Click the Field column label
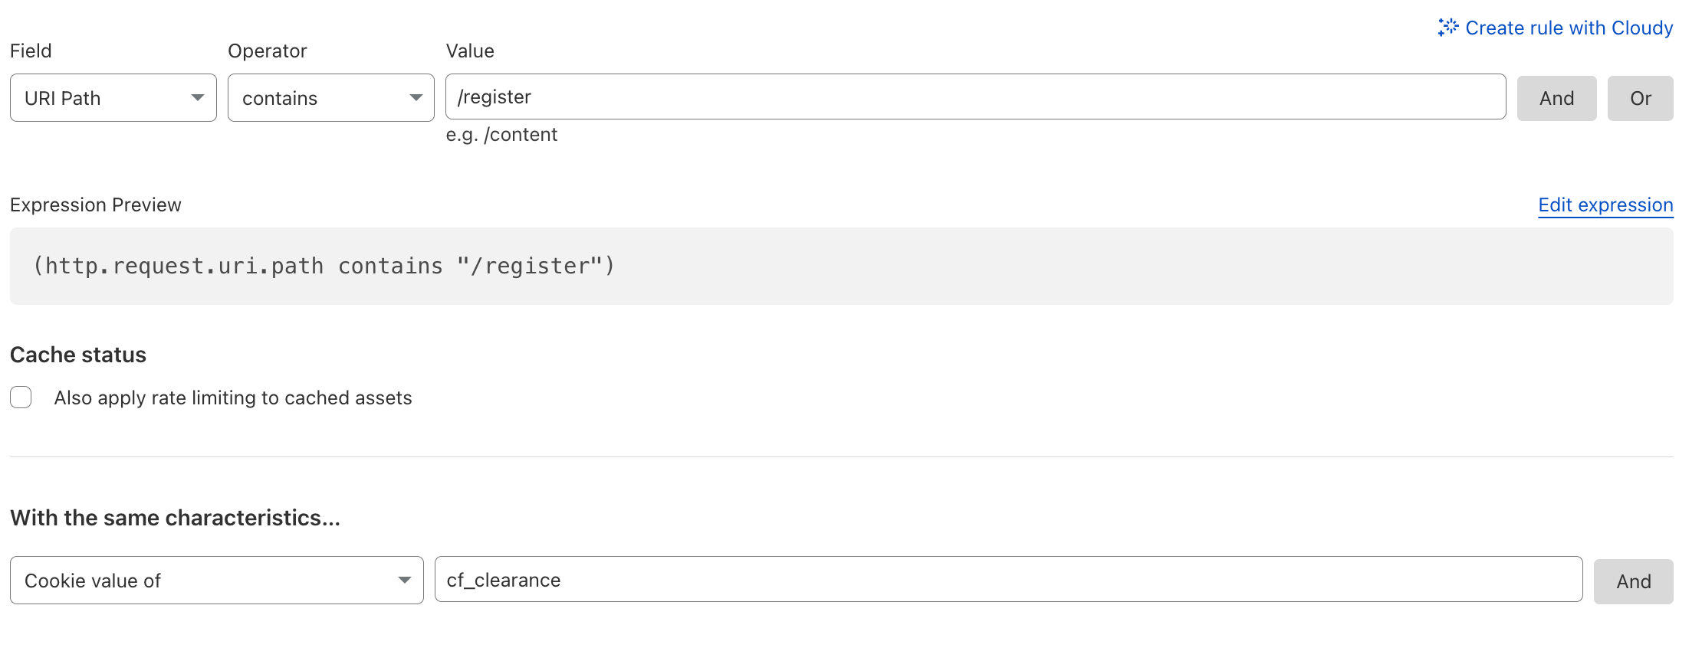The width and height of the screenshot is (1702, 651). point(31,51)
